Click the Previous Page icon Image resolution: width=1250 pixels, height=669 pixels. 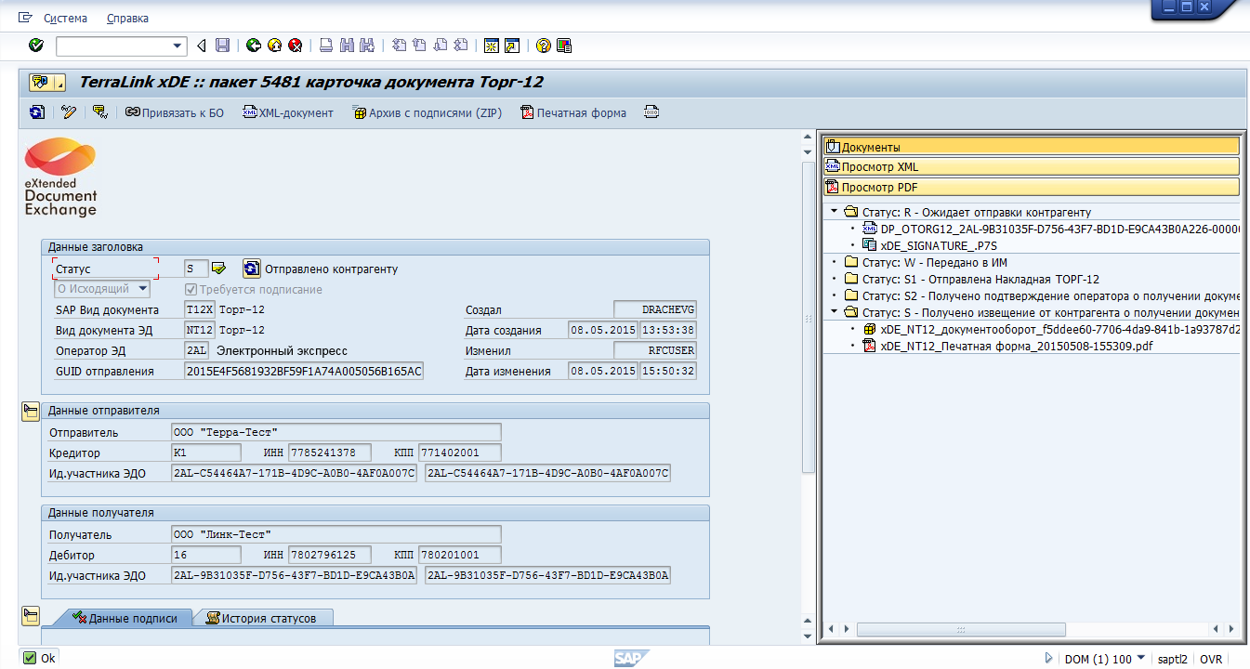pos(419,46)
